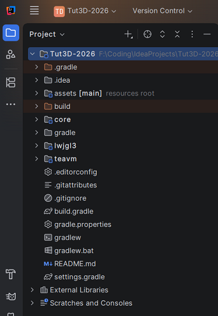Select the .editorconfig file
The width and height of the screenshot is (218, 316).
(x=71, y=172)
